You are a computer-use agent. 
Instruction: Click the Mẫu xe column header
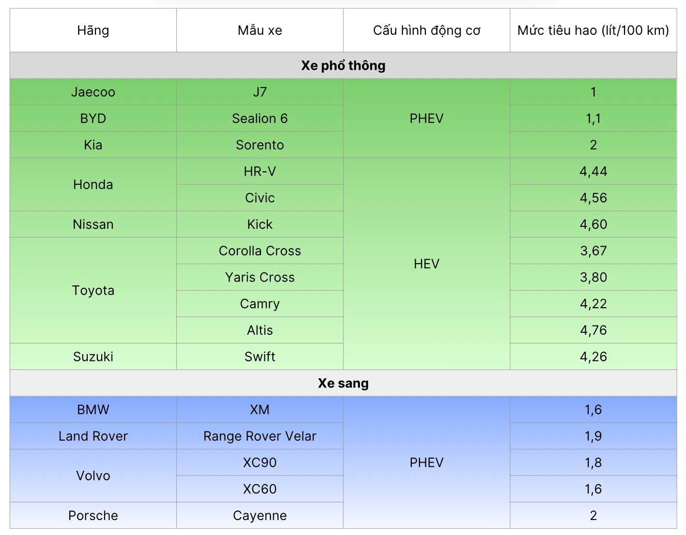(x=260, y=30)
